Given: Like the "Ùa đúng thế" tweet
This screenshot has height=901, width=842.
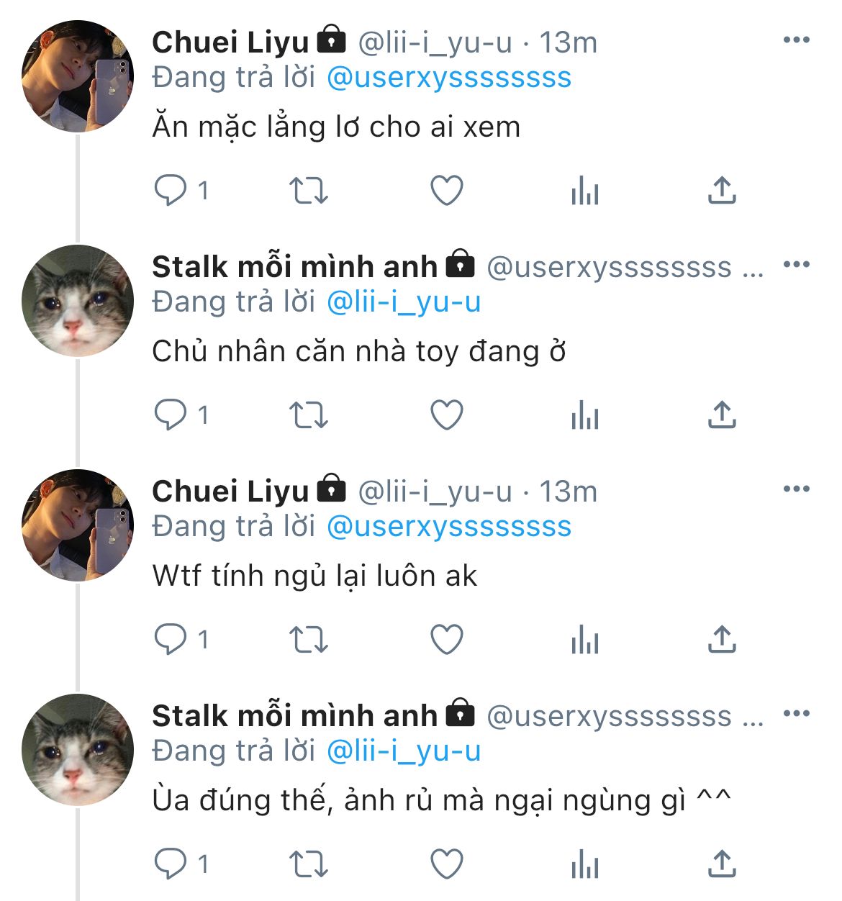Looking at the screenshot, I should (x=446, y=864).
